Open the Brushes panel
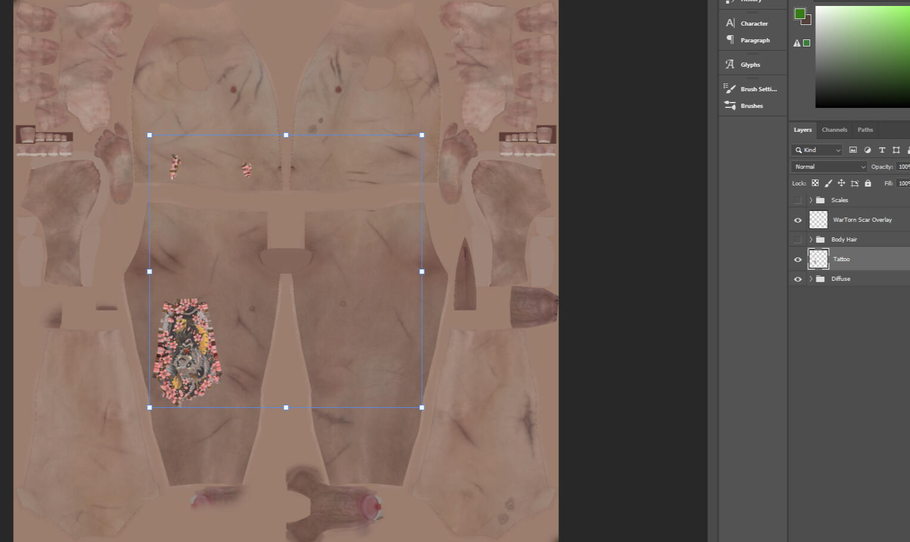 click(x=751, y=106)
